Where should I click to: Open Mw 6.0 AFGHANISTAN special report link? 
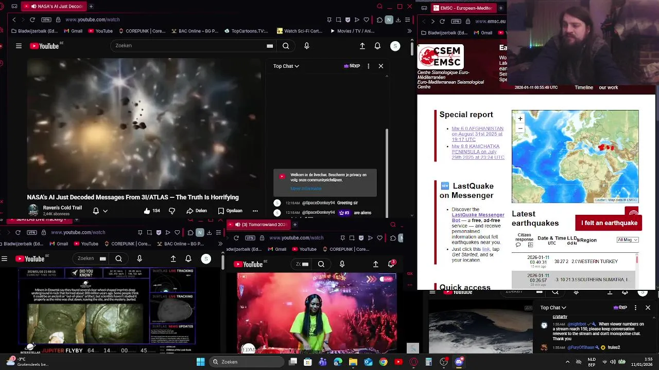pos(477,134)
